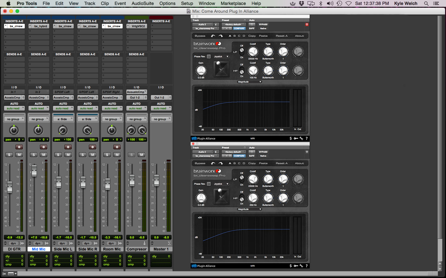Screen dimensions: 446x278
Task: Open Audio 2 track selector in lower plugin
Action: click(203, 152)
